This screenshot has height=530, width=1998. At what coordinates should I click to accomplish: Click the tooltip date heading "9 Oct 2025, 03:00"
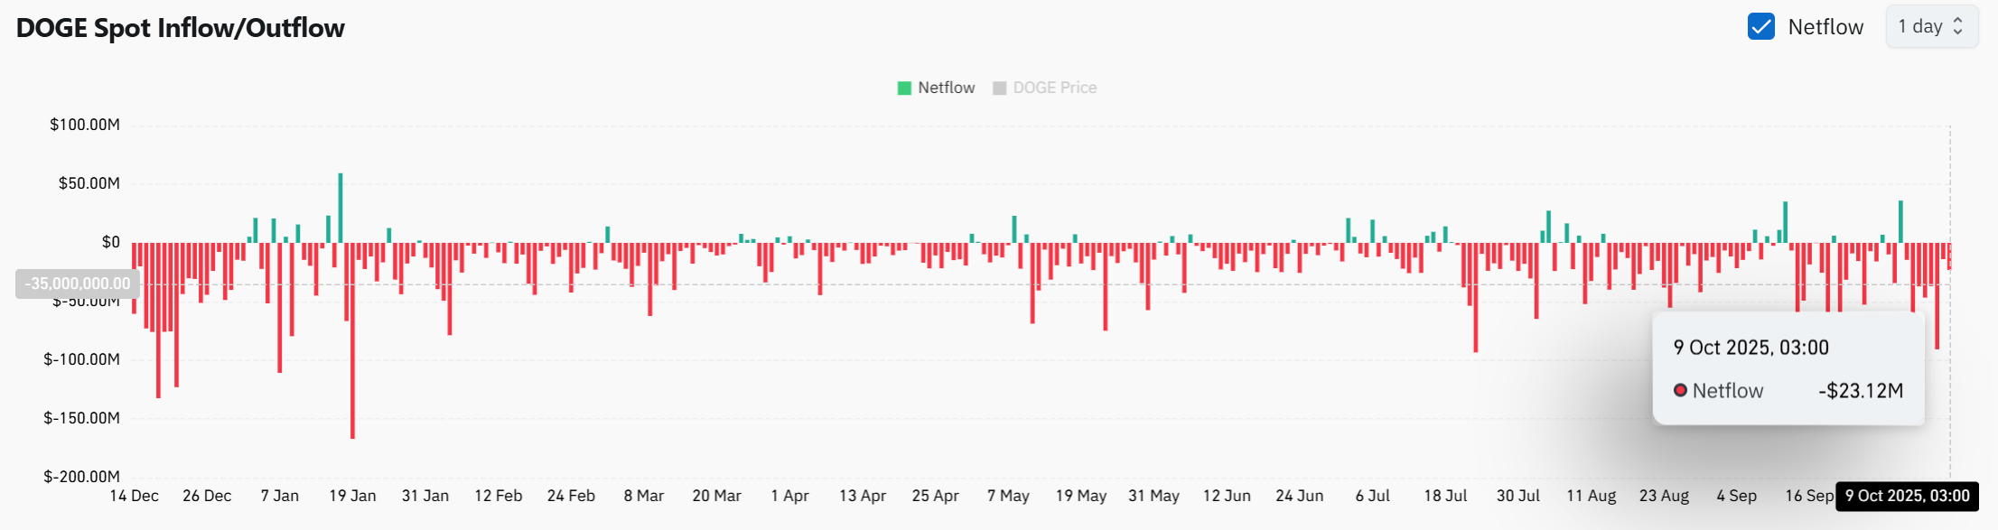pos(1751,348)
